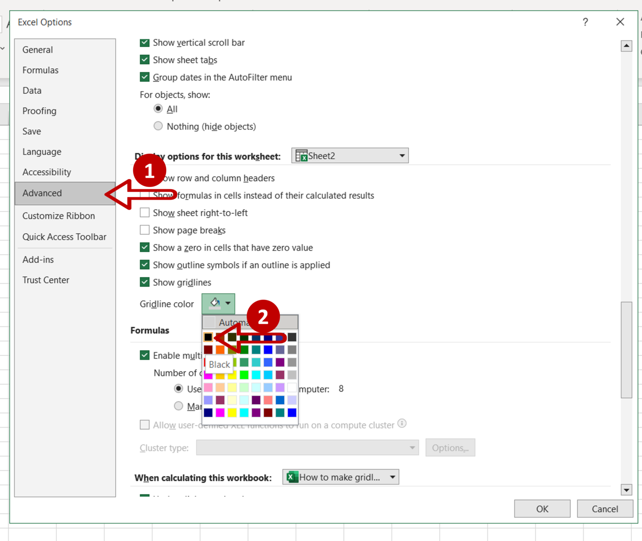
Task: Open the Proofing category
Action: click(x=65, y=111)
